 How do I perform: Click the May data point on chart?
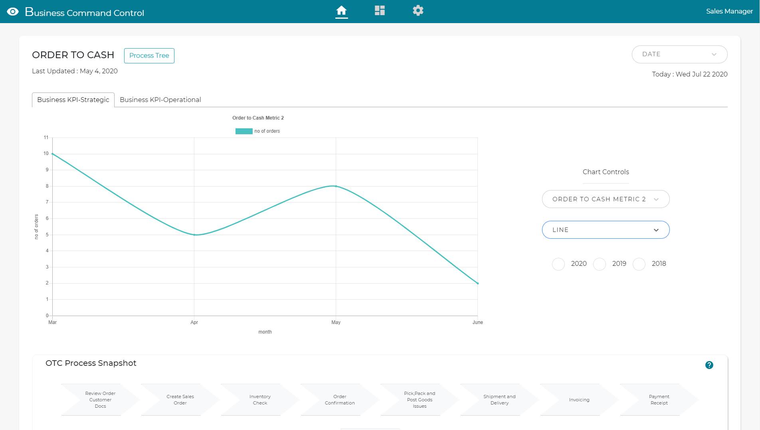pos(336,186)
